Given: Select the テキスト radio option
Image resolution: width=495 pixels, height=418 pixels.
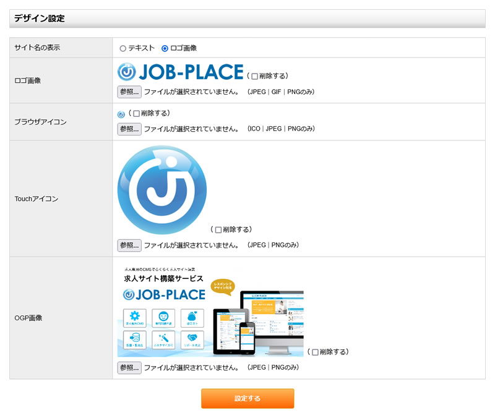Looking at the screenshot, I should point(123,48).
